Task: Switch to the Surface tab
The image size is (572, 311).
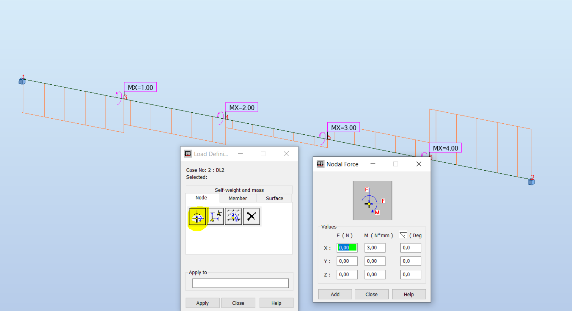Action: coord(274,198)
